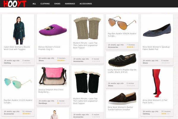View the black lace top legwarmer image
Image resolution: width=178 pixels, height=119 pixels.
[x=88, y=82]
